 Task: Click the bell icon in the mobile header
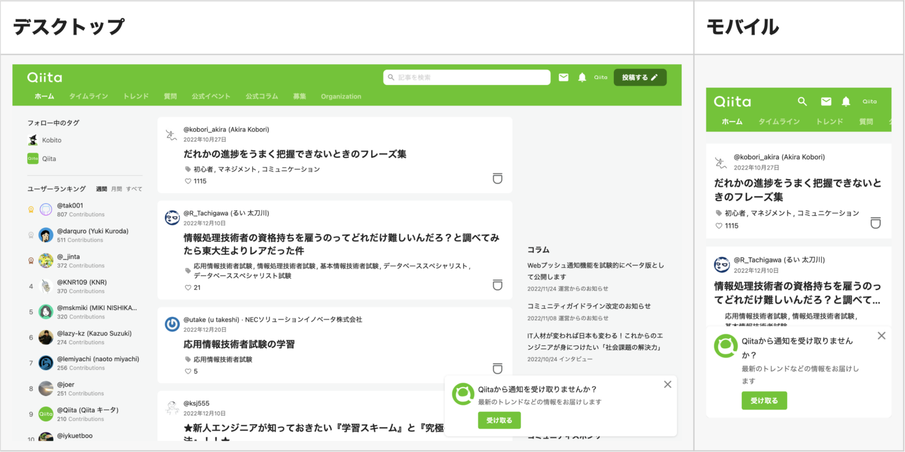pos(847,101)
